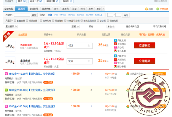Screen dimensions: 172x117
Task: Filter by price range 1-50
Action: pyautogui.click(x=56, y=15)
